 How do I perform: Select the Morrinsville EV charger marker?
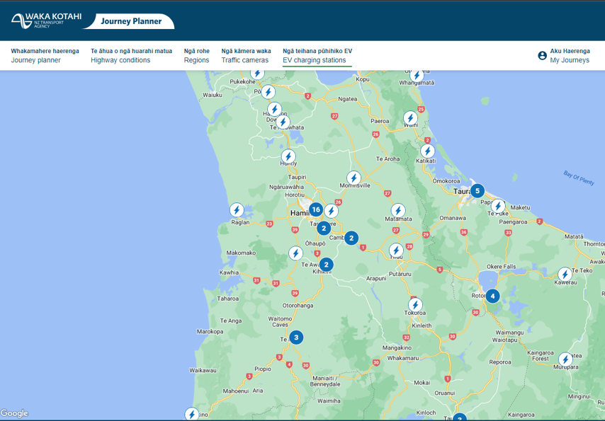[x=354, y=178]
